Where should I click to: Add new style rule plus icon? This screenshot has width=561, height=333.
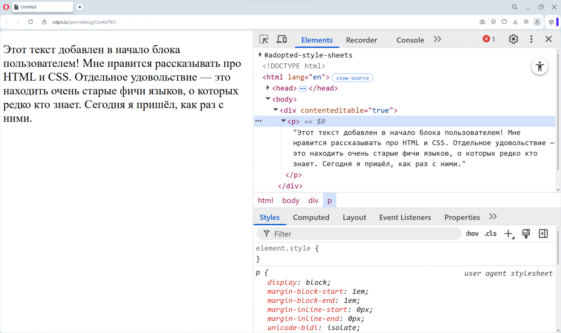tap(509, 234)
